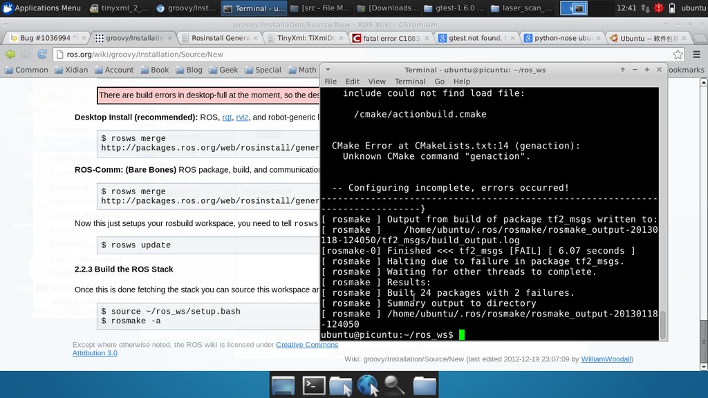Screen dimensions: 708x398
Task: Open the home folder dock icon
Action: (x=425, y=386)
